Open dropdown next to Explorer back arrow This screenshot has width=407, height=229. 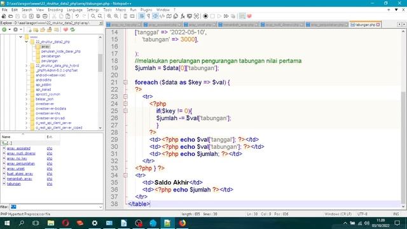tap(10, 30)
